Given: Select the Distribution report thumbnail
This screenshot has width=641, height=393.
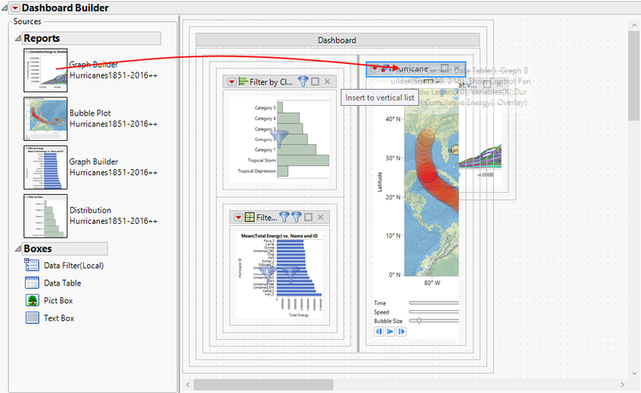Looking at the screenshot, I should 45,215.
